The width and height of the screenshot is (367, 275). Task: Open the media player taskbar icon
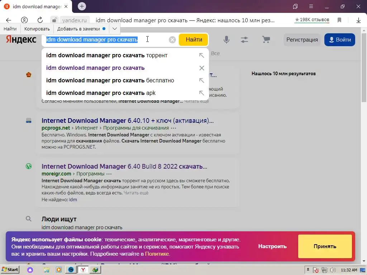59,270
